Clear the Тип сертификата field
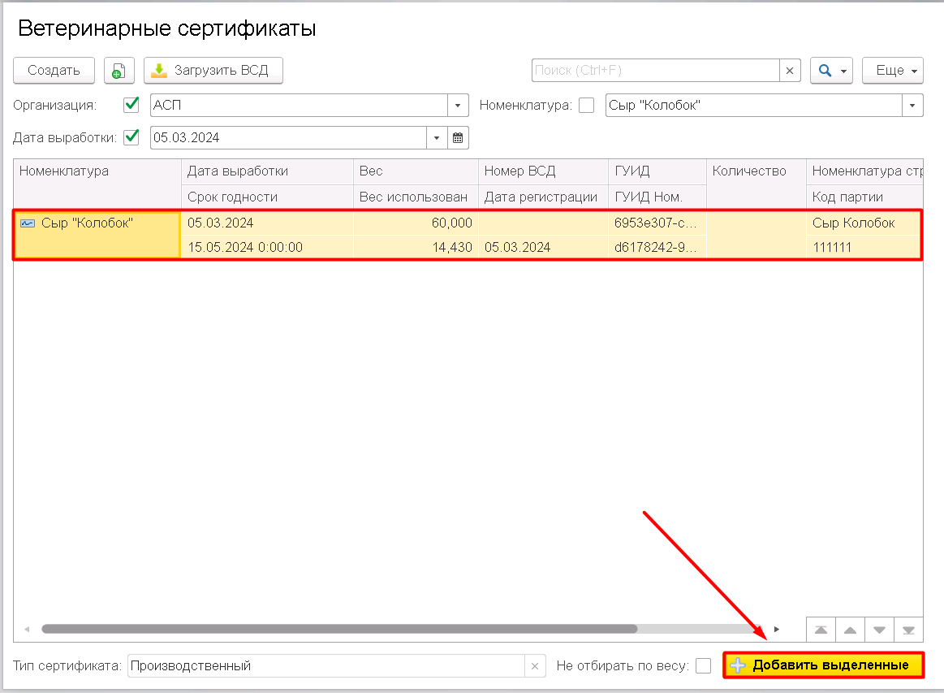The width and height of the screenshot is (944, 693). tap(535, 666)
